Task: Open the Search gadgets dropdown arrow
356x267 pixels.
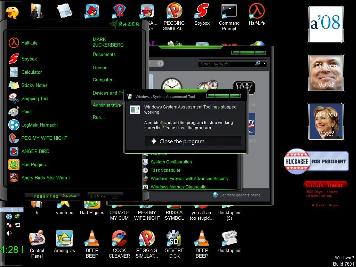Action: click(264, 63)
